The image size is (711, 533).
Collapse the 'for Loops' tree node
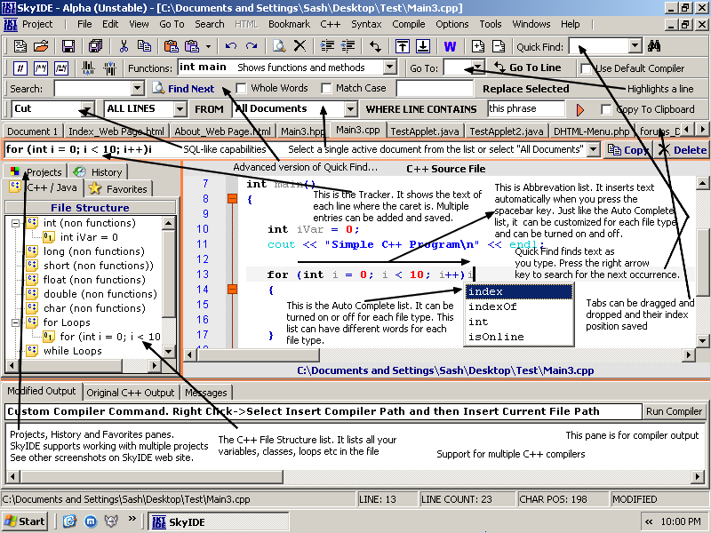coord(16,322)
